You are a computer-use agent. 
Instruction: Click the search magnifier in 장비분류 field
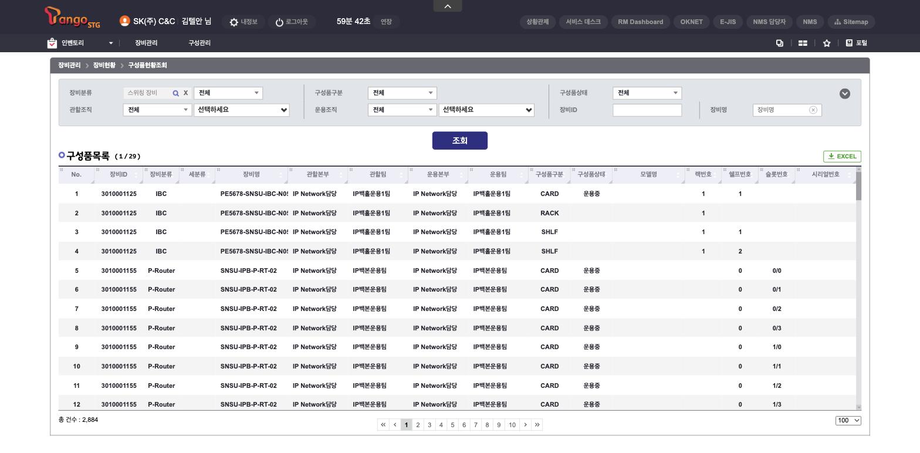(175, 93)
